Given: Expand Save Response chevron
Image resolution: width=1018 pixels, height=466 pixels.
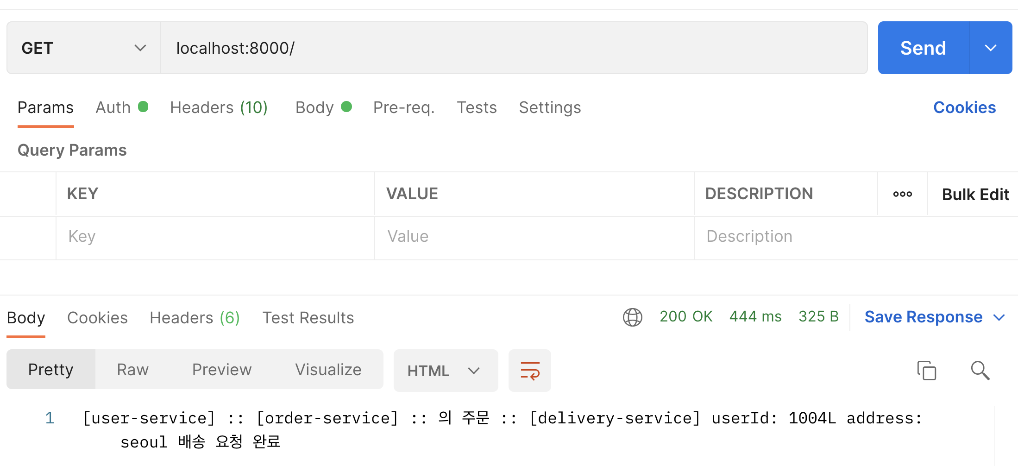Looking at the screenshot, I should [x=999, y=317].
